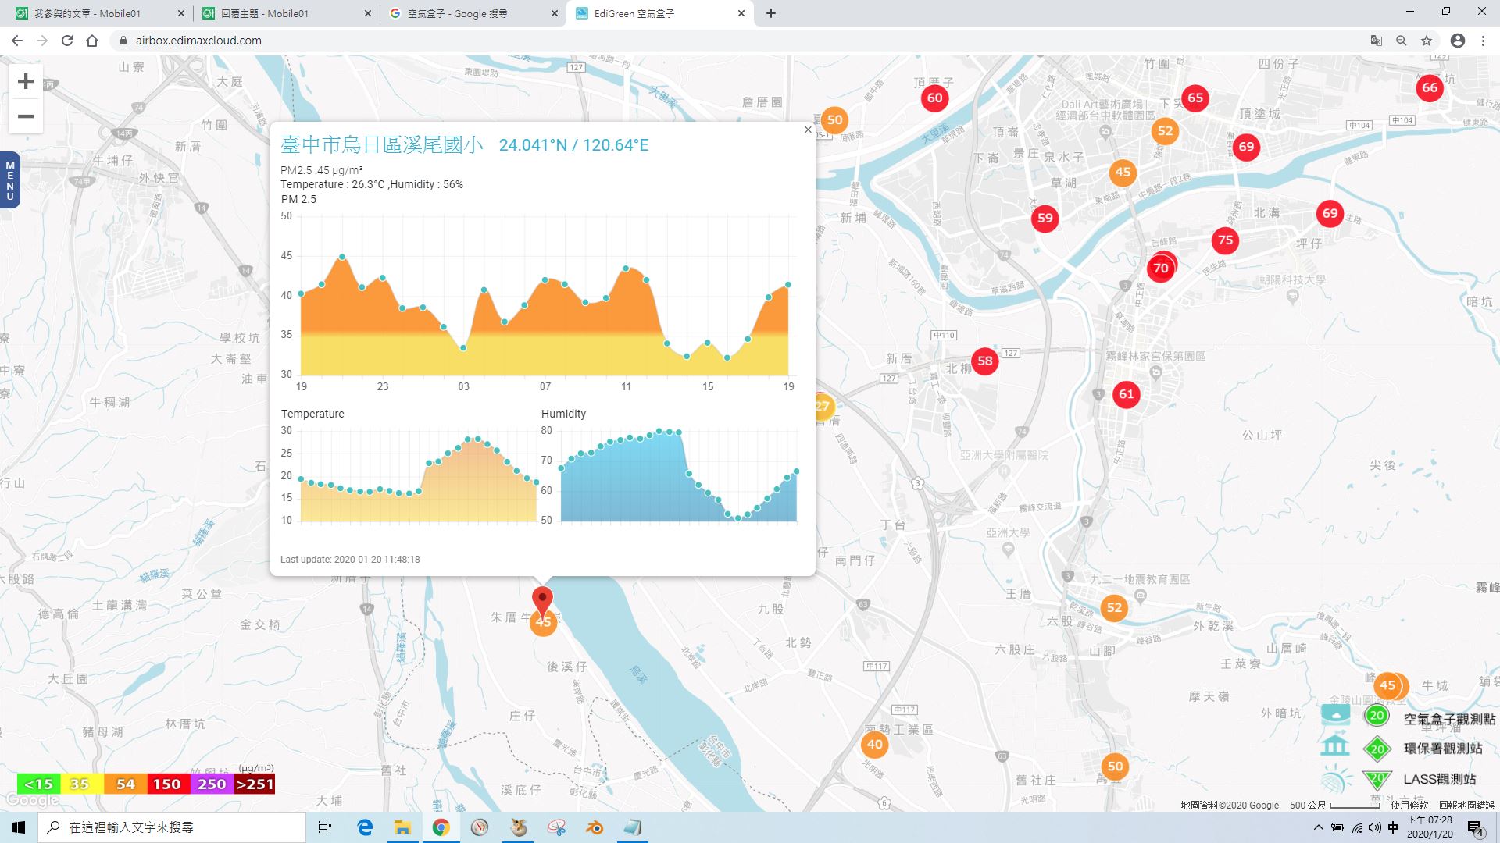1500x843 pixels.
Task: Toggle 空氣盒子觀測點 layer in legend
Action: click(1409, 717)
